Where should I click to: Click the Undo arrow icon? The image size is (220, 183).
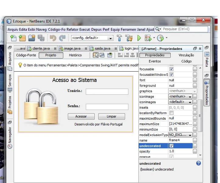click(53, 38)
